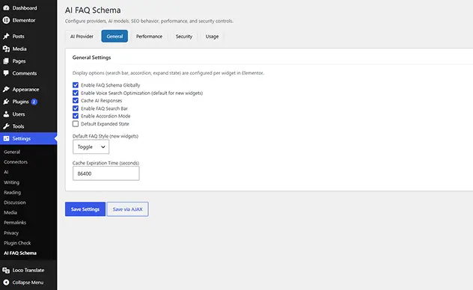Toggle Cache AI Responses checkbox
Screen dimensions: 473x290
pyautogui.click(x=76, y=101)
